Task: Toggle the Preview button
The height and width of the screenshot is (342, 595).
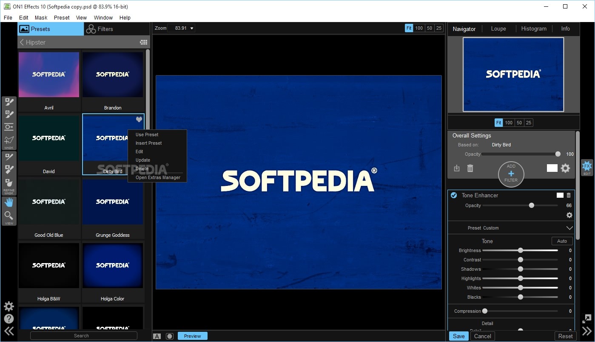Action: coord(192,335)
